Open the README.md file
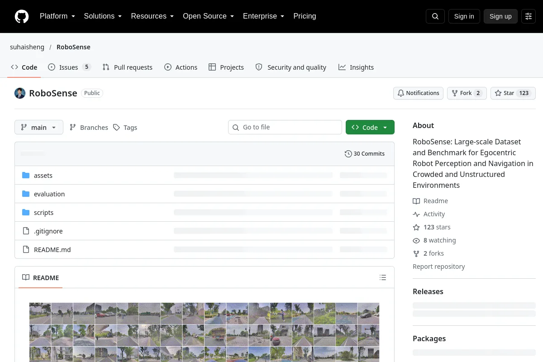The height and width of the screenshot is (362, 543). [x=52, y=250]
